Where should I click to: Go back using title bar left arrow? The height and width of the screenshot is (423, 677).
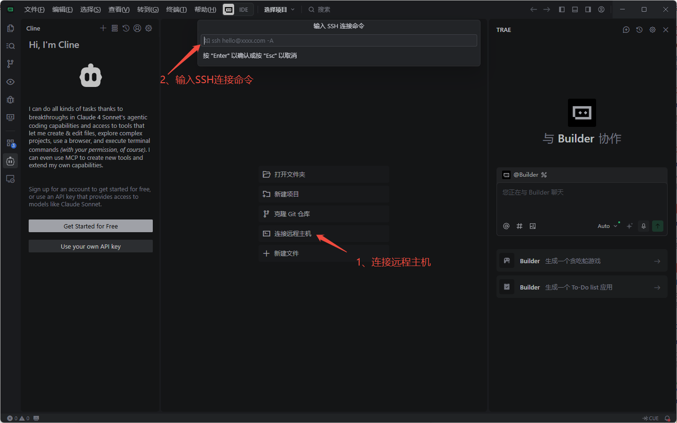pos(534,9)
